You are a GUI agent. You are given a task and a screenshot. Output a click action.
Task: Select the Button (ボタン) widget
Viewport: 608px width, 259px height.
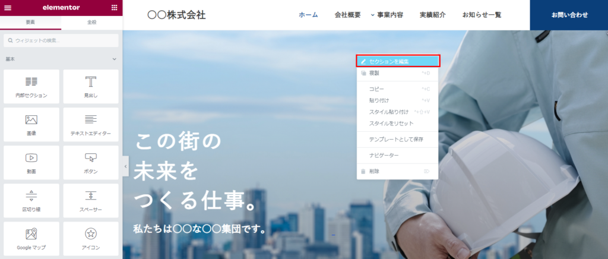91,163
